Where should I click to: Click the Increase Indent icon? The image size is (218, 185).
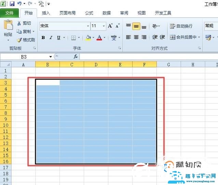[162, 37]
